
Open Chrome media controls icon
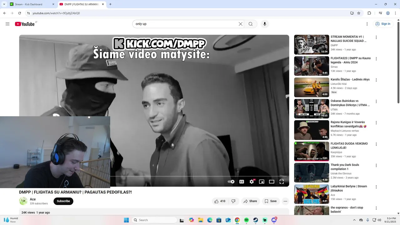[380, 13]
